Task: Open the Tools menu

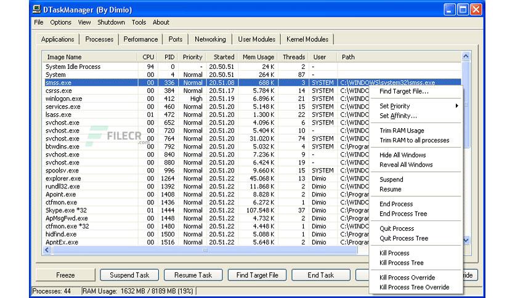Action: click(139, 22)
